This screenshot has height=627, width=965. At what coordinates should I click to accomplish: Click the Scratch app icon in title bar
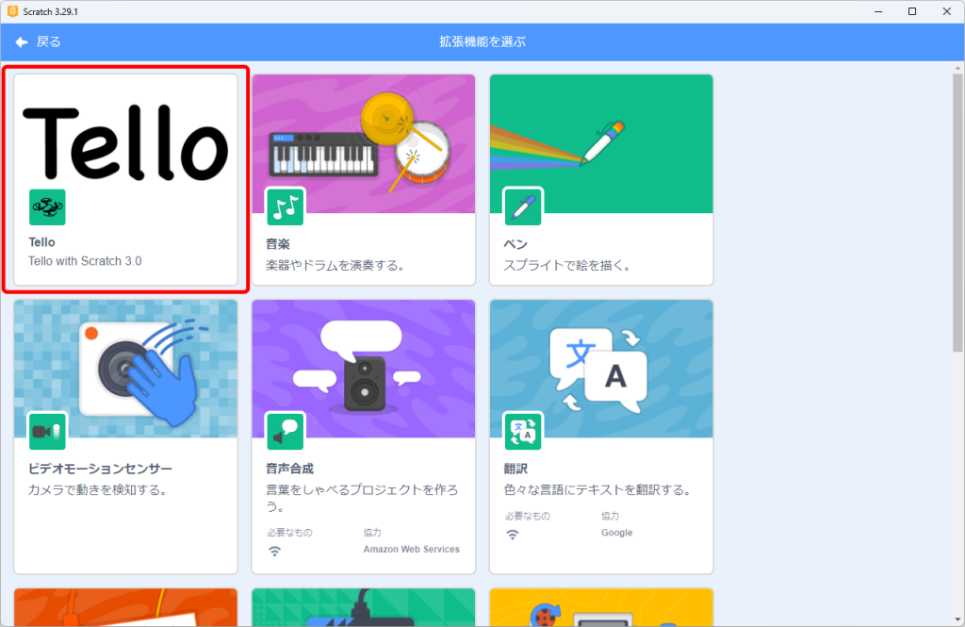(x=12, y=11)
